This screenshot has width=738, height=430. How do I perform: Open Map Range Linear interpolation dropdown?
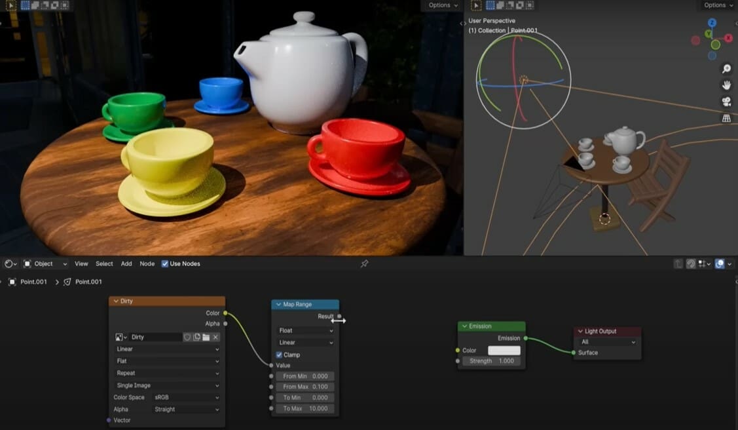tap(305, 342)
